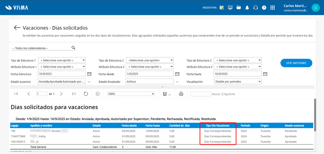Viewport: 324px width, 154px height.
Task: Click Período 2024 cell for Kathy
Action: click(x=244, y=136)
